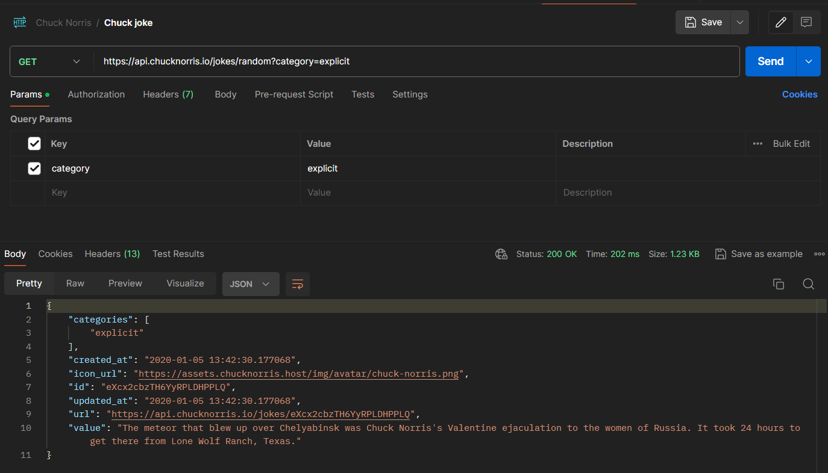Click the empty Description input field
The height and width of the screenshot is (473, 828).
point(688,193)
